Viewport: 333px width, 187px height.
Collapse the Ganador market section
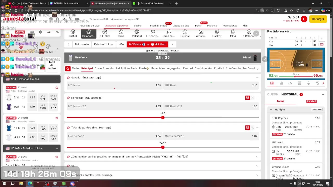257,78
